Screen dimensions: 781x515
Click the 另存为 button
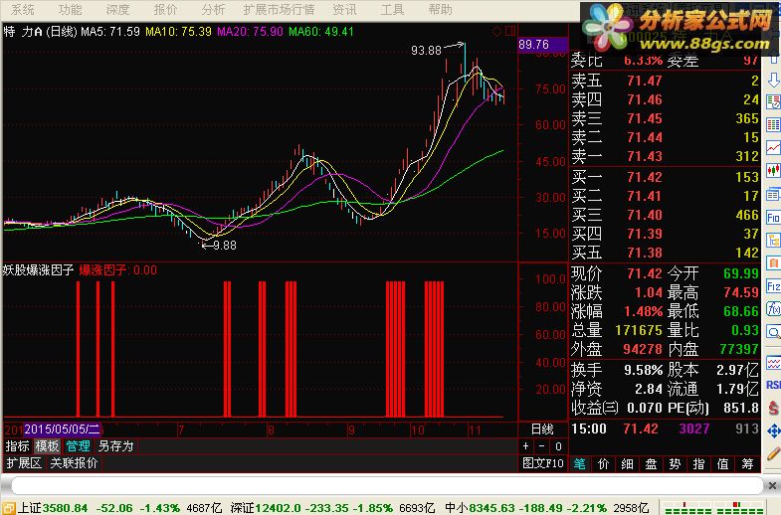point(116,446)
